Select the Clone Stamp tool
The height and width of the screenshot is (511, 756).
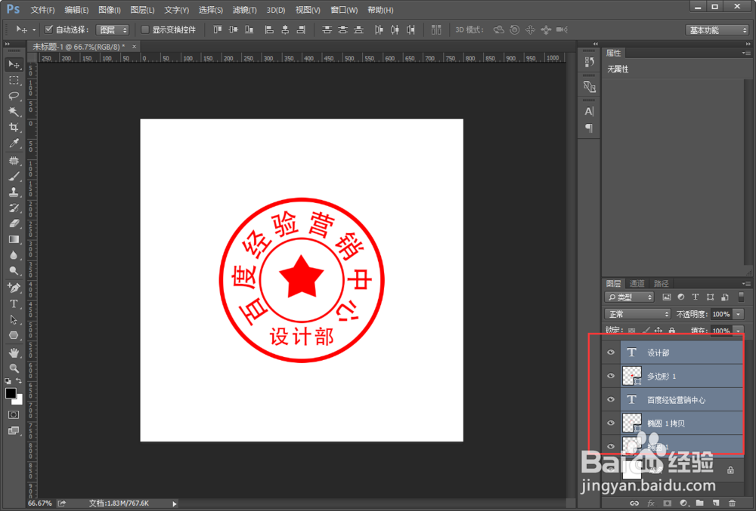pos(14,192)
